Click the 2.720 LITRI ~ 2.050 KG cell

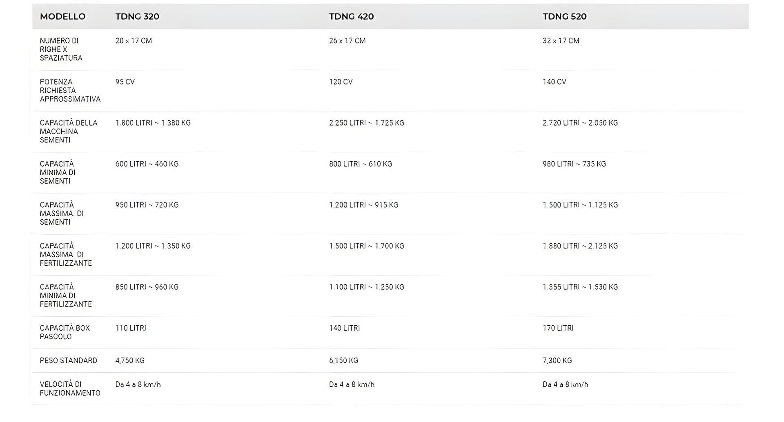click(580, 123)
